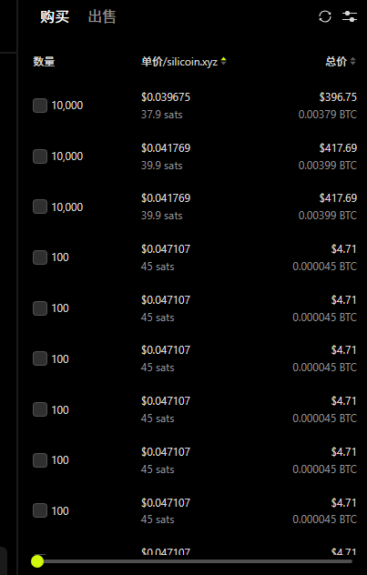
Task: Refresh the order list
Action: tap(325, 16)
